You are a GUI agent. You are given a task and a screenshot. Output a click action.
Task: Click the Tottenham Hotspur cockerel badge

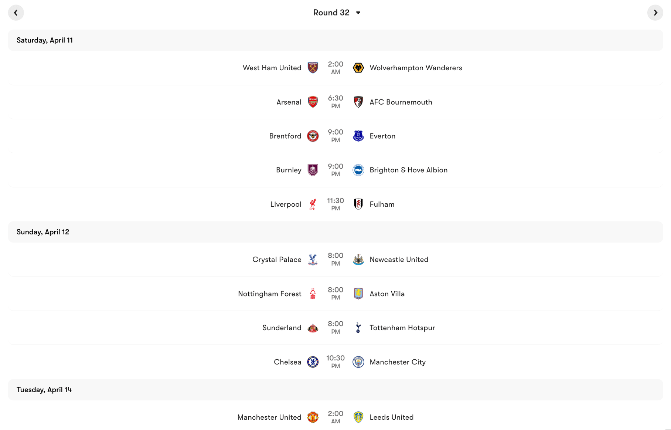point(358,327)
